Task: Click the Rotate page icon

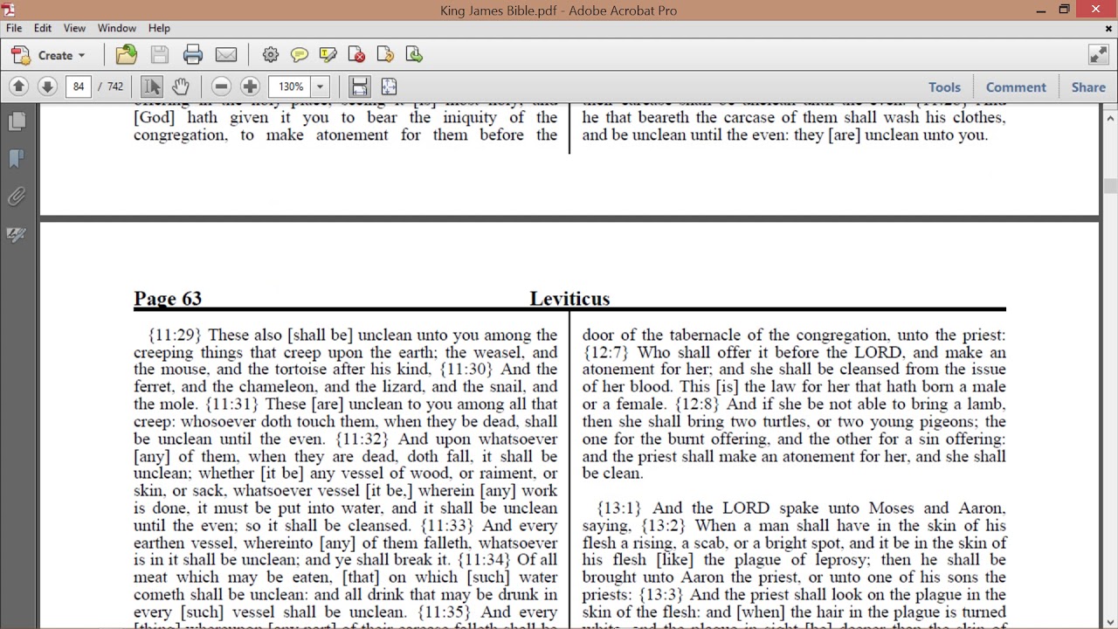Action: coord(386,55)
